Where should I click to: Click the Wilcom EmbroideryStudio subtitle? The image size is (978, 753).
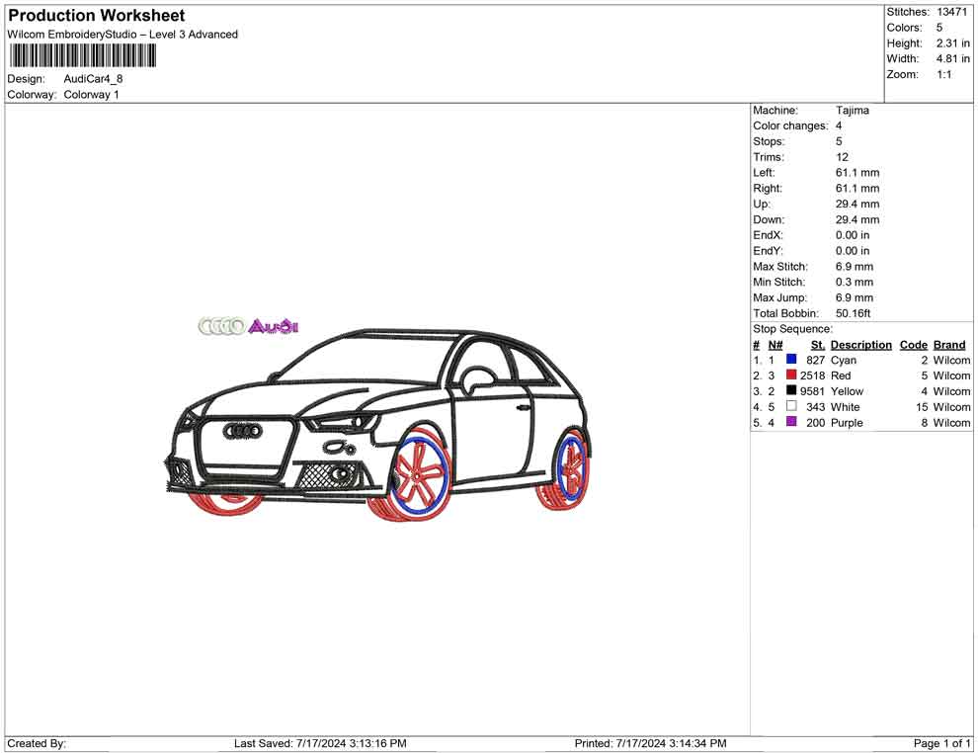[122, 35]
